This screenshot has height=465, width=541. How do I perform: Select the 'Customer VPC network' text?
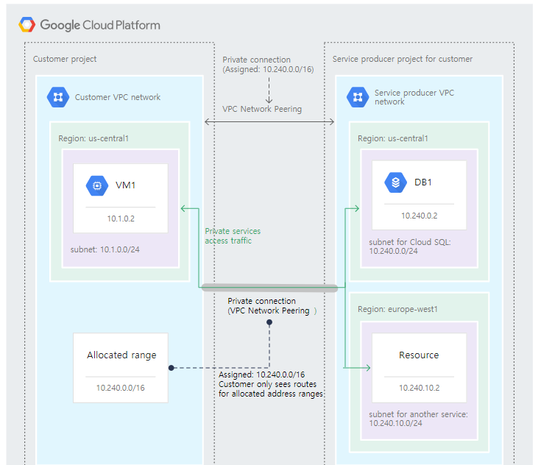(118, 97)
